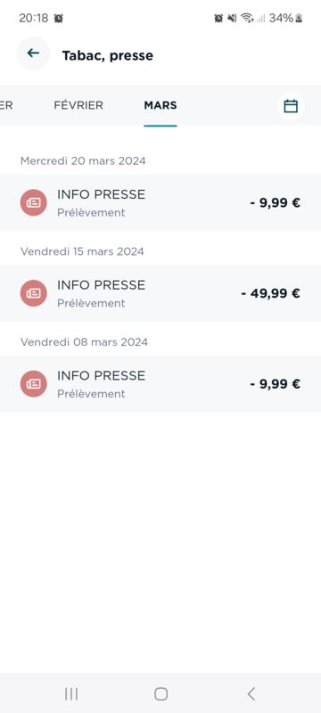The height and width of the screenshot is (713, 321).
Task: Tap the press icon of 20 mars transaction
Action: [x=34, y=203]
